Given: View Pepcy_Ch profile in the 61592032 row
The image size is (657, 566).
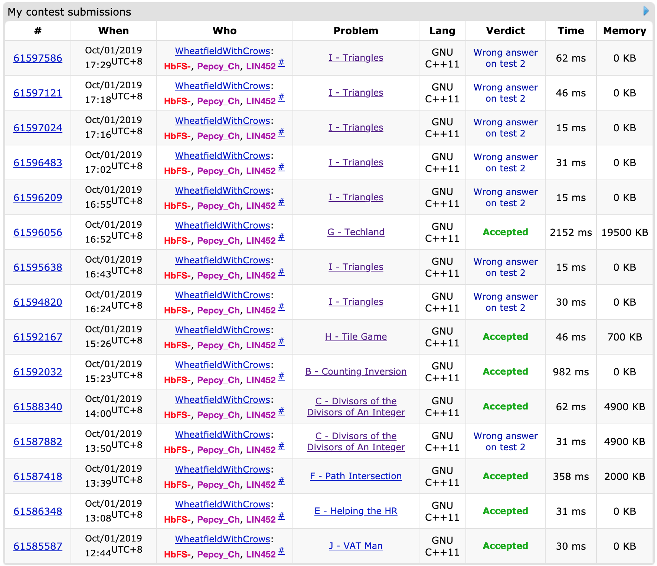Looking at the screenshot, I should click(218, 380).
